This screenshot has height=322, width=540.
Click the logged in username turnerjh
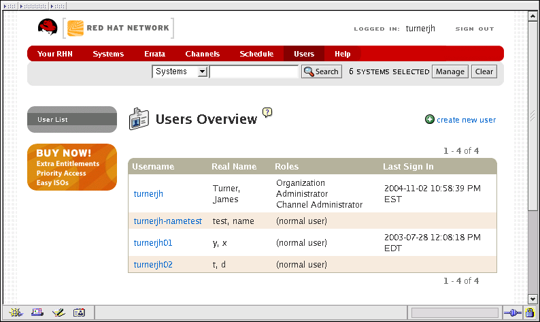[x=420, y=29]
